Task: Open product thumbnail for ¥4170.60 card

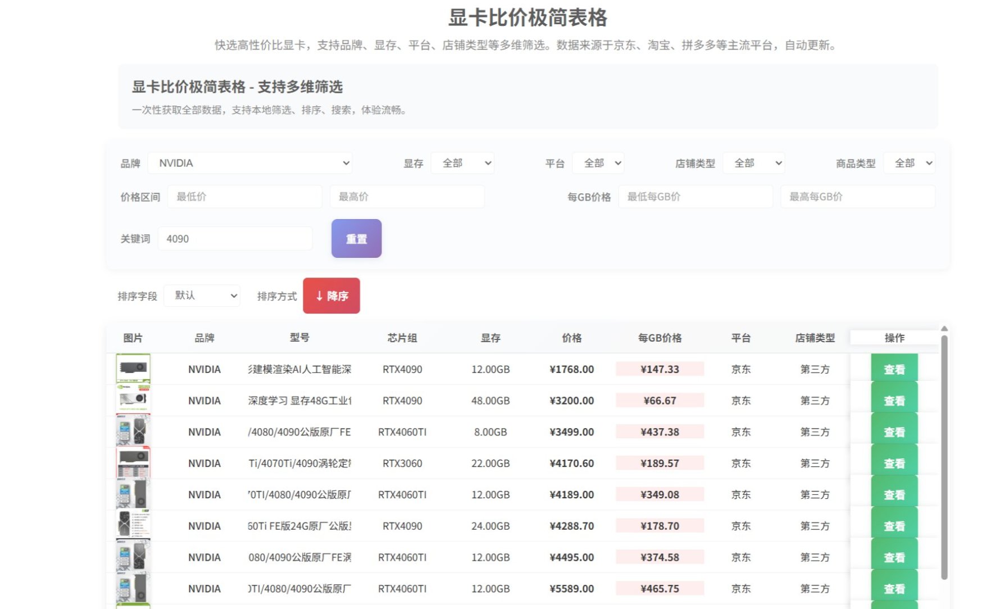Action: (133, 462)
